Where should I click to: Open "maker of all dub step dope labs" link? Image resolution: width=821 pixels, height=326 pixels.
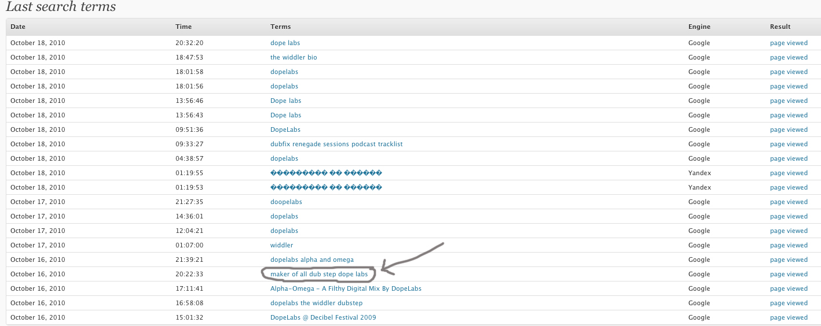pyautogui.click(x=319, y=274)
